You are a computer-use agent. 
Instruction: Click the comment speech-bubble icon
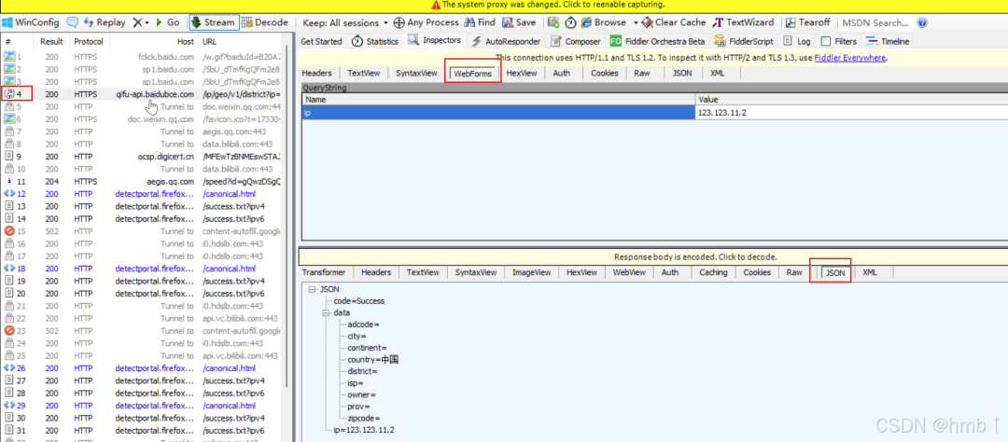pyautogui.click(x=73, y=22)
